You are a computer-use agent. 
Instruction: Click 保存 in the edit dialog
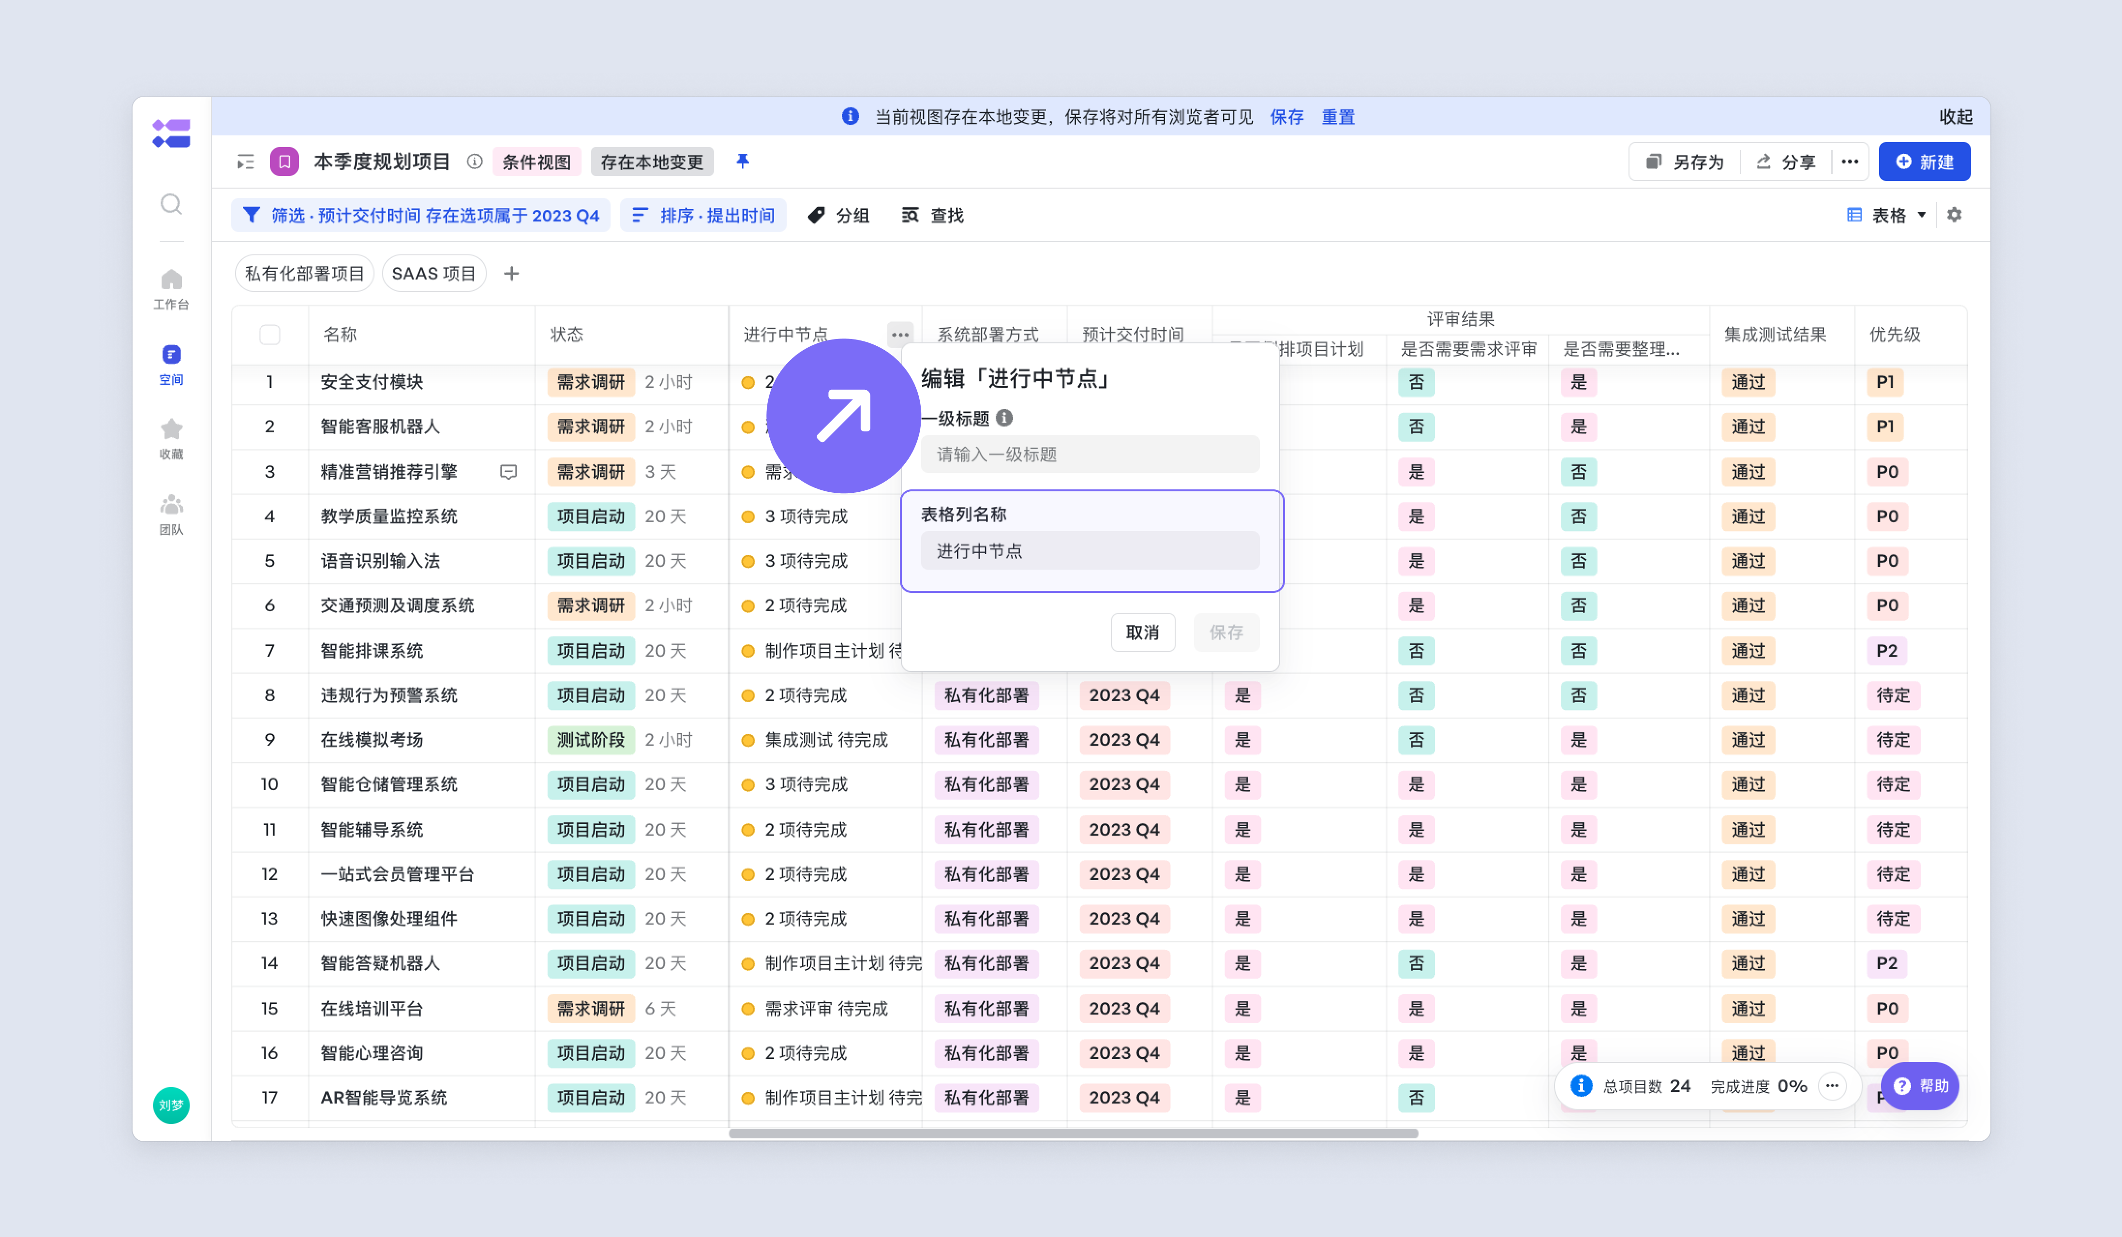(x=1226, y=632)
